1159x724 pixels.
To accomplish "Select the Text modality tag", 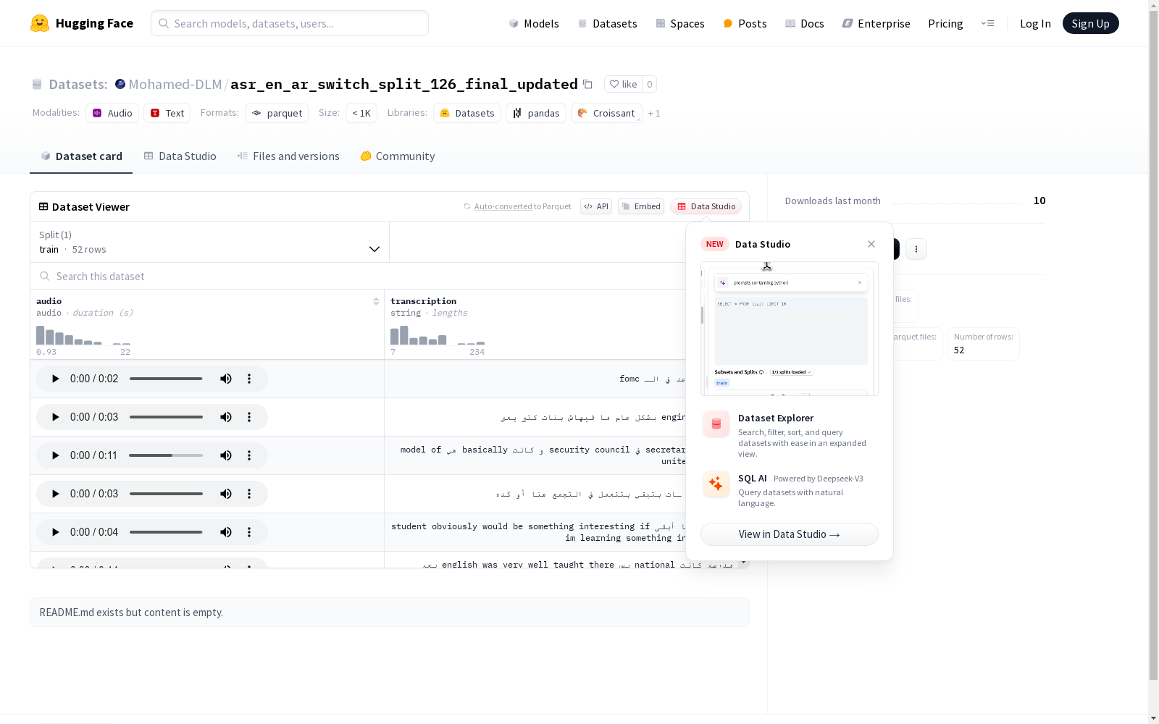I will (x=167, y=113).
